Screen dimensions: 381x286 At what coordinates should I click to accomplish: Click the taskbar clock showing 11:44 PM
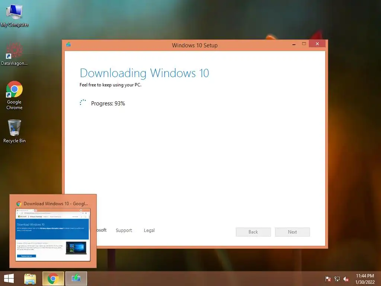click(365, 279)
